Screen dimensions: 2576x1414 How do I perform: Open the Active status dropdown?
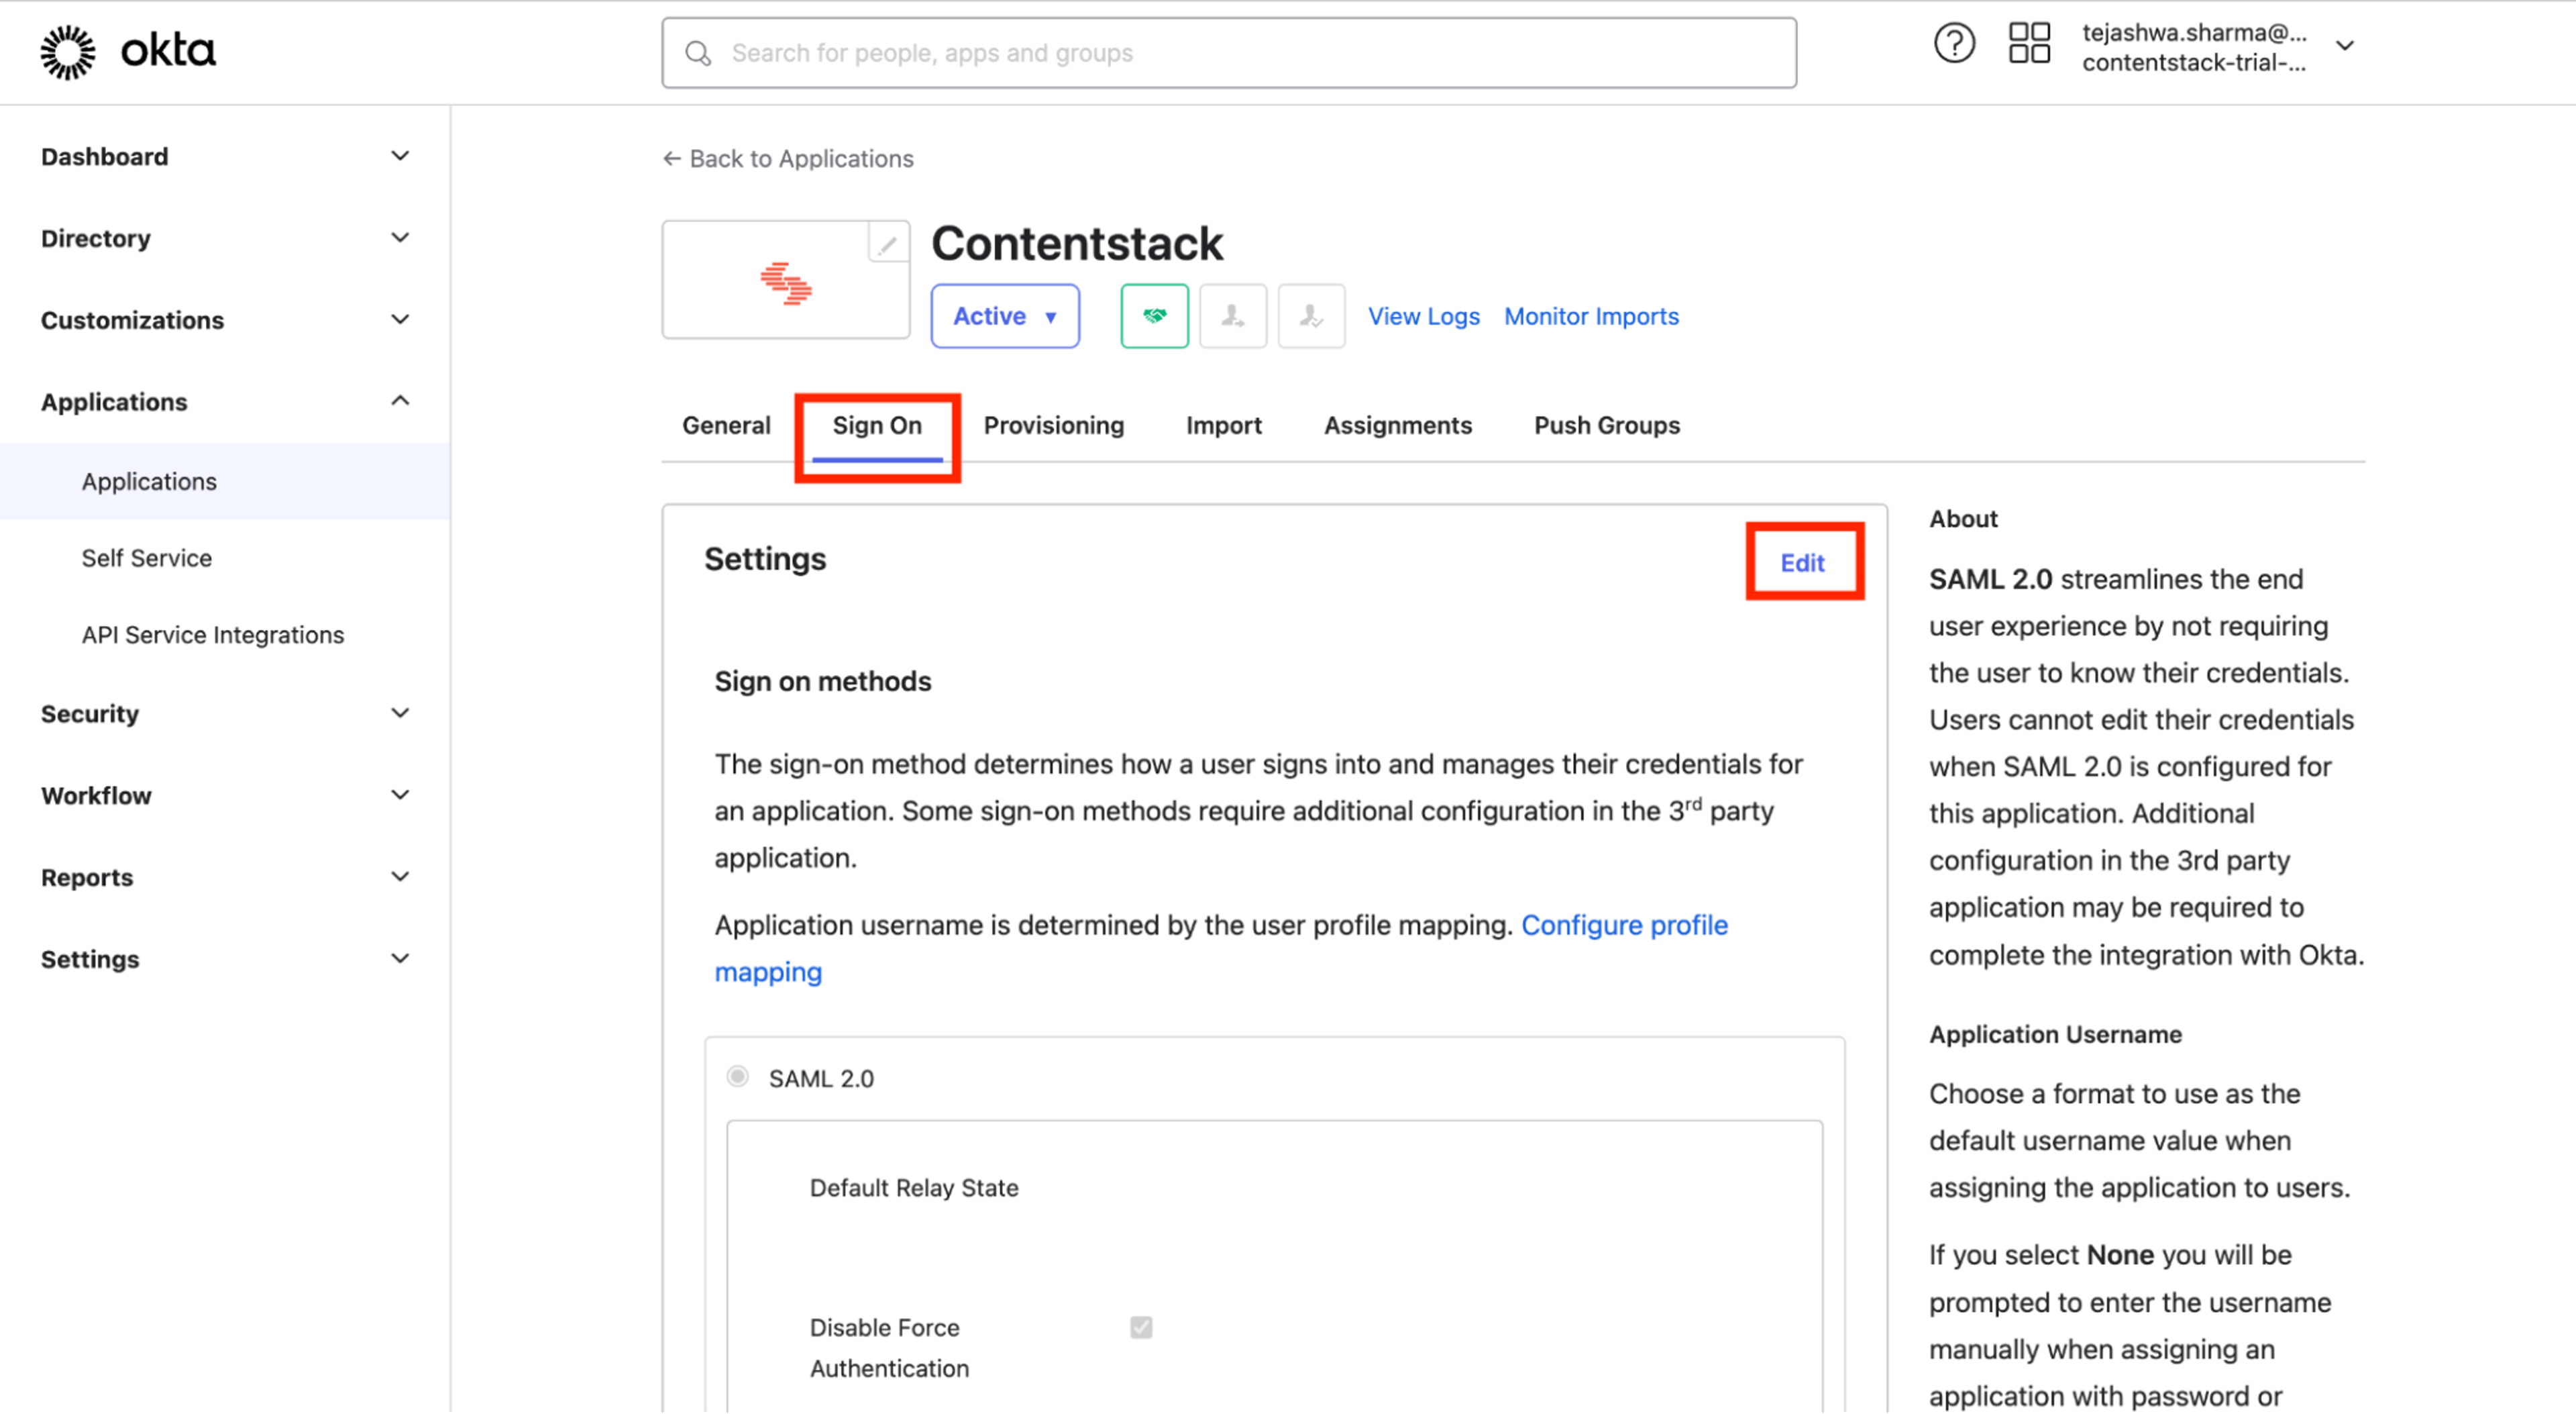[x=1005, y=316]
